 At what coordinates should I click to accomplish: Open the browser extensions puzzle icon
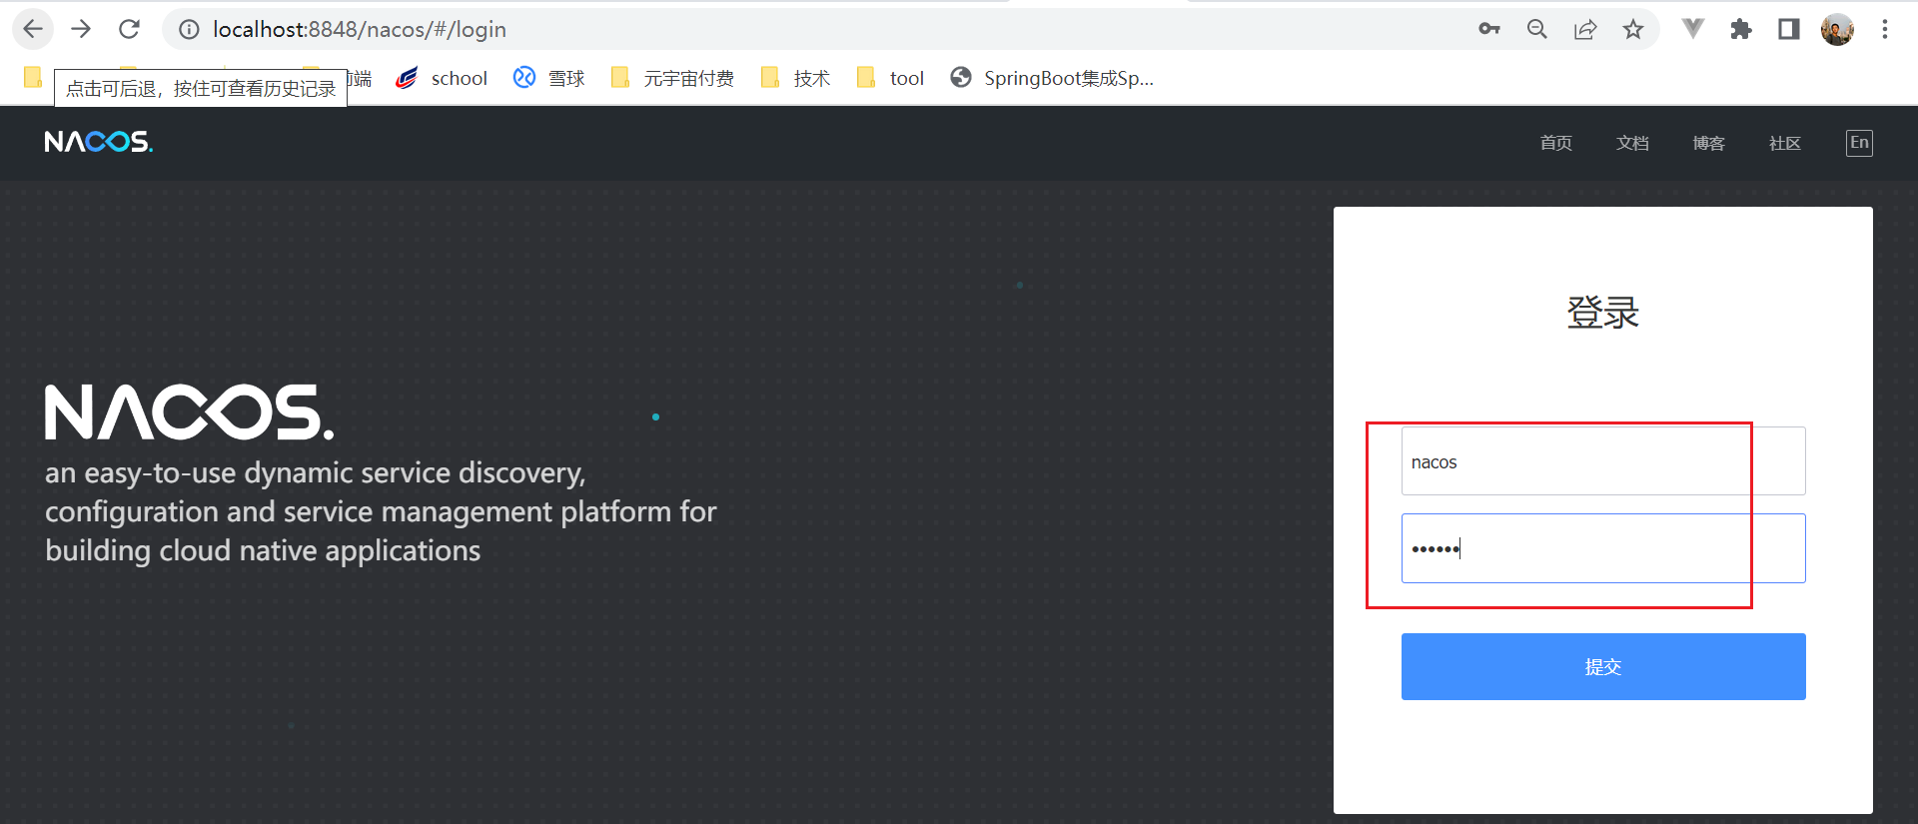1741,29
